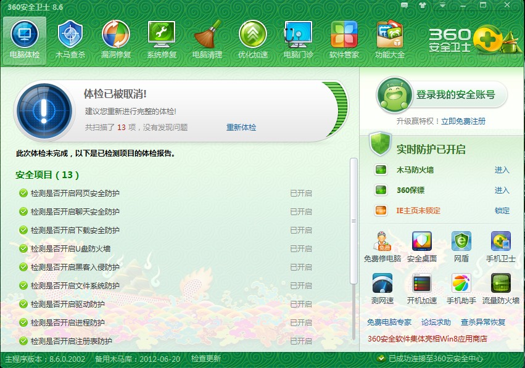Image resolution: width=525 pixels, height=368 pixels.
Task: Open 手机卫士 tool
Action: coord(501,247)
